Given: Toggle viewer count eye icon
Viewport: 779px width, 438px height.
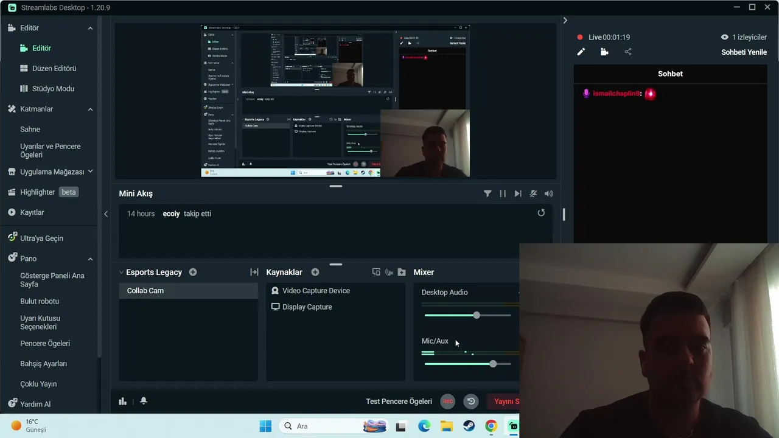Looking at the screenshot, I should tap(725, 37).
